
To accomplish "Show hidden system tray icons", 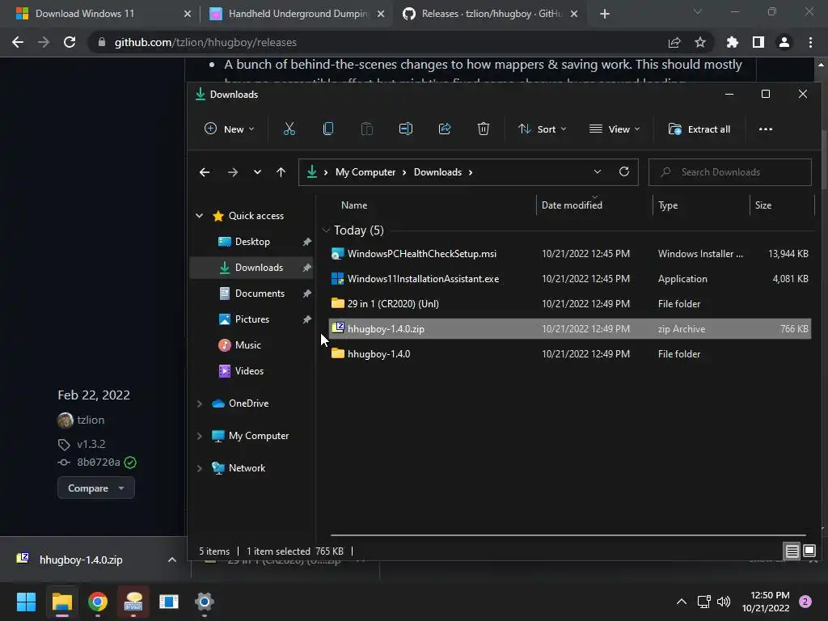I will click(x=681, y=602).
